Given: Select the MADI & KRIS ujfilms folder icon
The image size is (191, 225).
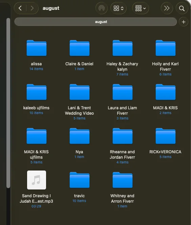Looking at the screenshot, I should click(37, 136).
